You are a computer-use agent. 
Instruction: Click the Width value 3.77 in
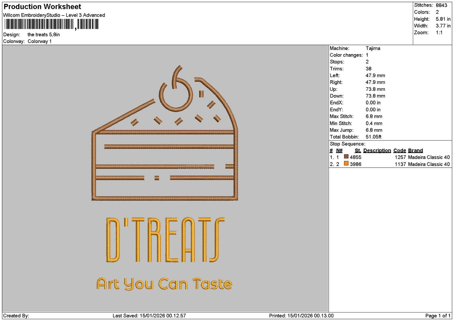coord(443,26)
